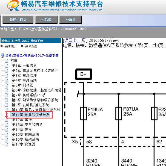Go forward with the >>前进 button
Image resolution: width=166 pixels, height=166 pixels.
click(70, 20)
